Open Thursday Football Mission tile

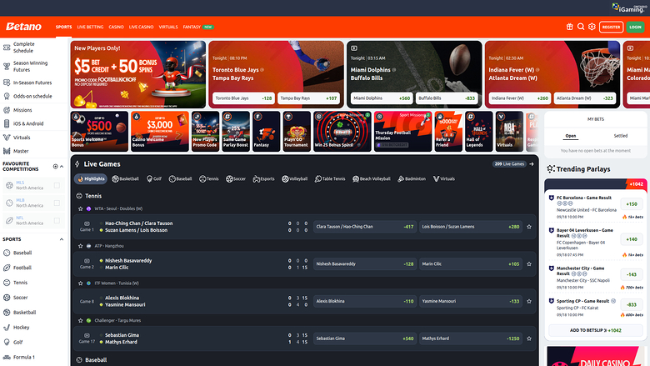403,132
